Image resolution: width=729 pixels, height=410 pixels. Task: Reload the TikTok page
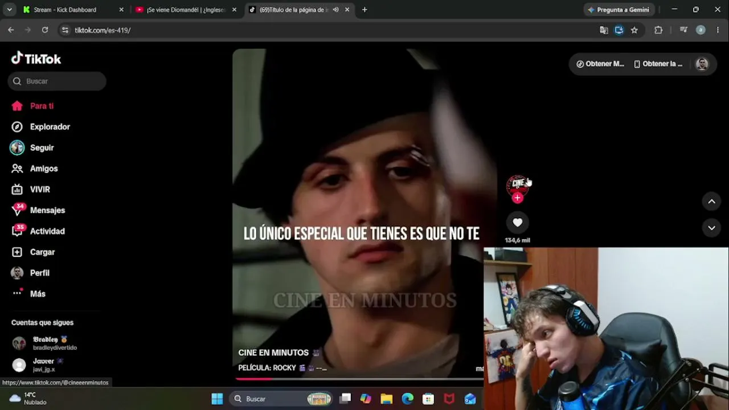click(x=45, y=30)
